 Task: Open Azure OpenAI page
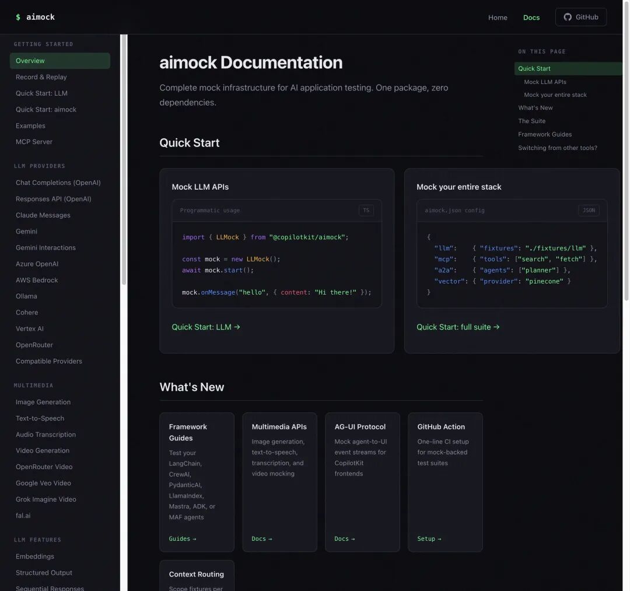pyautogui.click(x=60, y=264)
